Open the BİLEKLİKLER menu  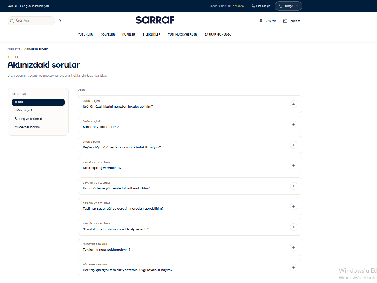pyautogui.click(x=152, y=35)
